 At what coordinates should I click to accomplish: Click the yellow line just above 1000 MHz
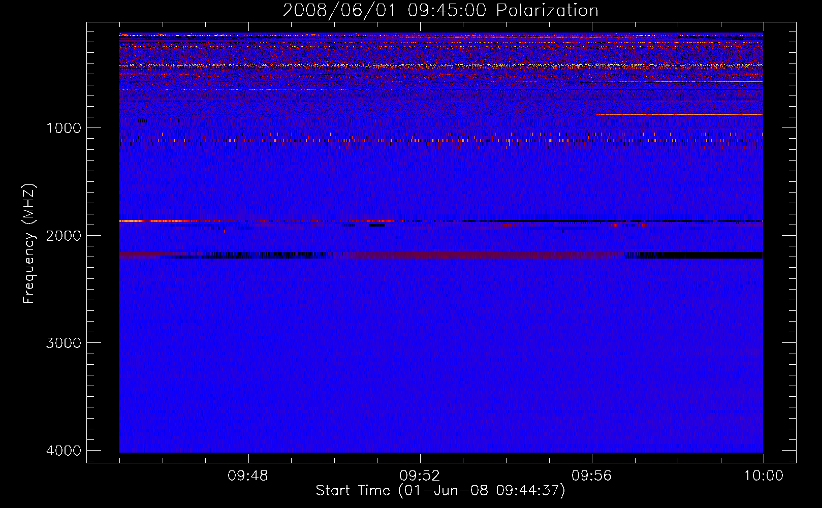pyautogui.click(x=679, y=114)
